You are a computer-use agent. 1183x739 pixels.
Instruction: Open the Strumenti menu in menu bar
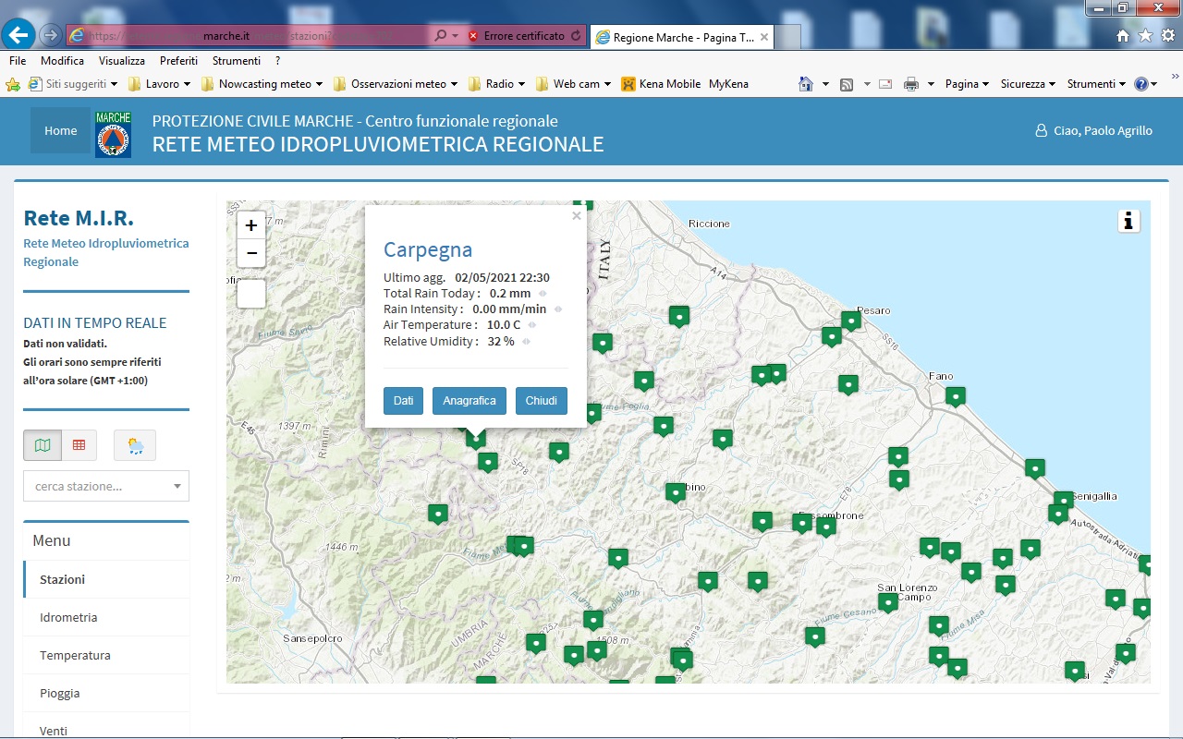click(x=237, y=61)
